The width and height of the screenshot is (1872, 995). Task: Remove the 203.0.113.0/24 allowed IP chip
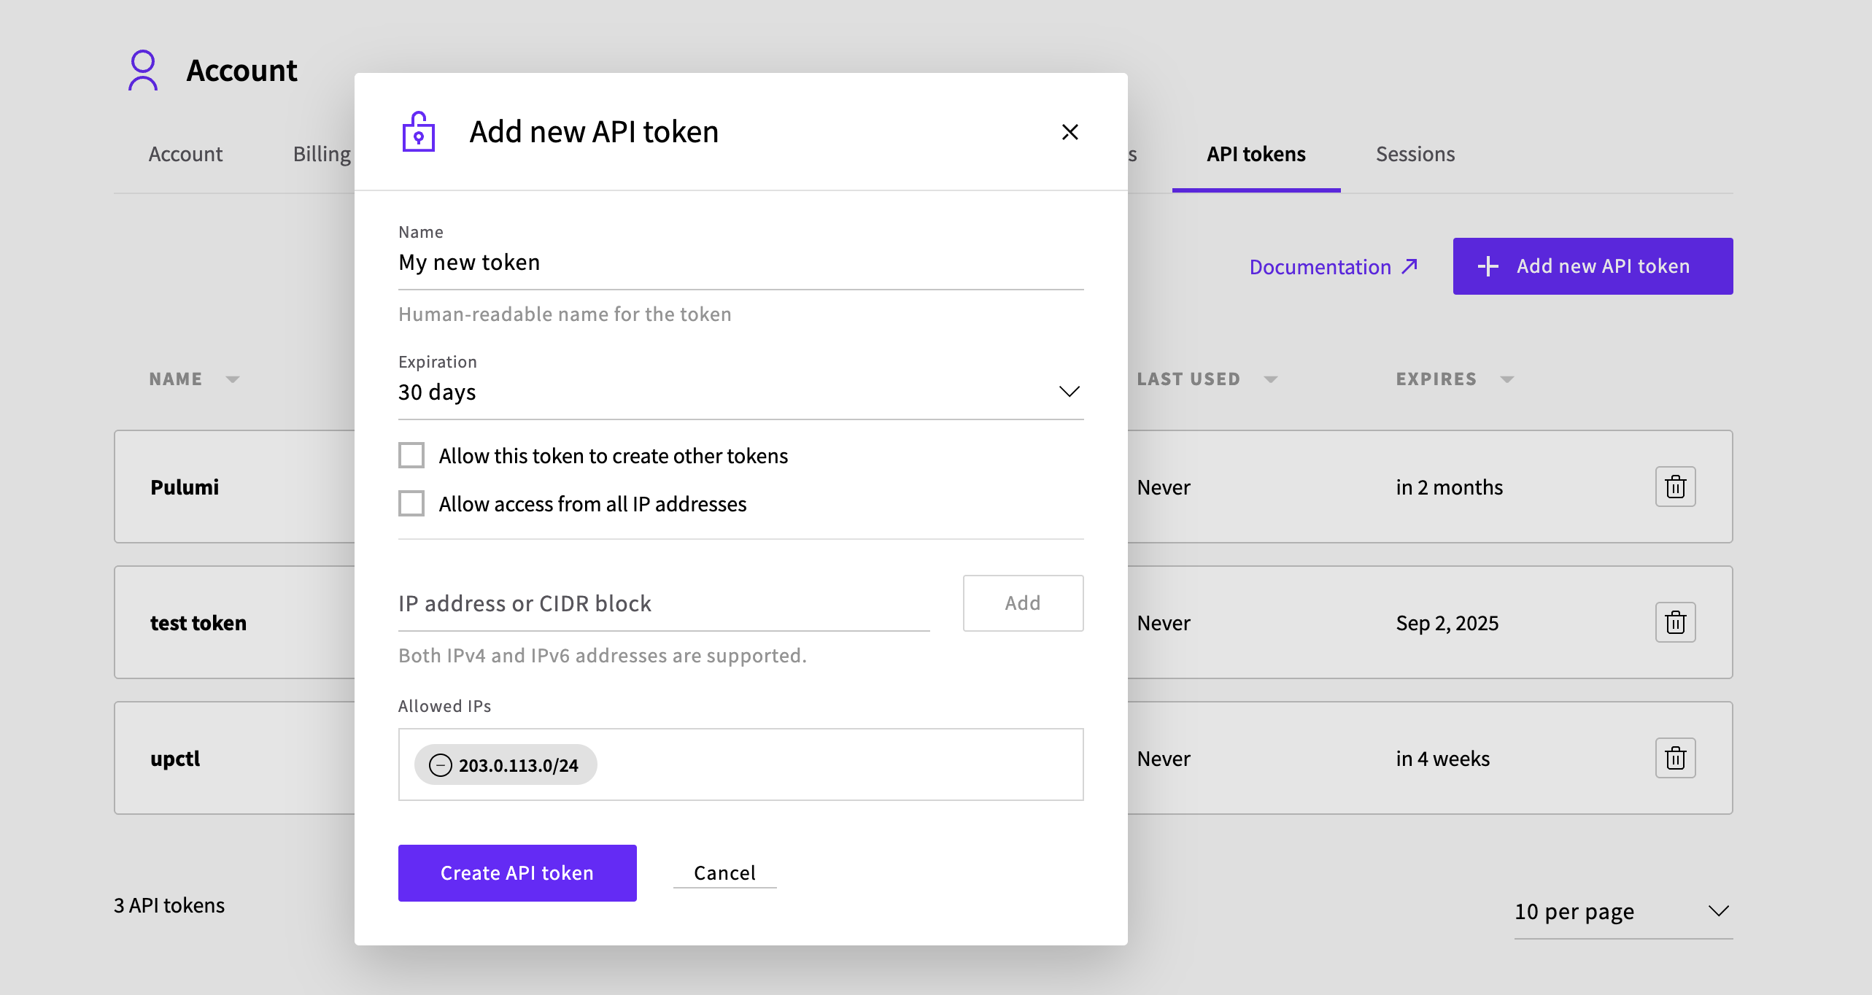click(439, 764)
